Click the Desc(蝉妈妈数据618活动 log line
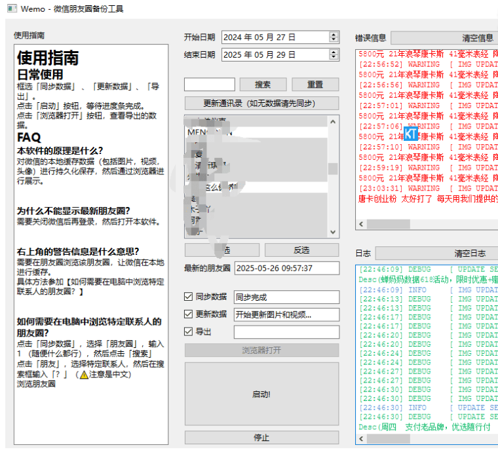Image resolution: width=498 pixels, height=458 pixels. click(x=428, y=280)
